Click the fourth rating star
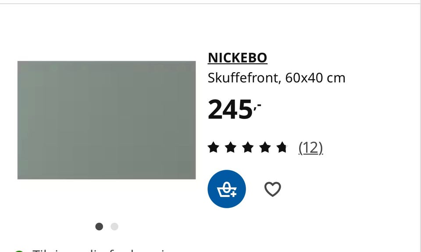 pos(265,147)
